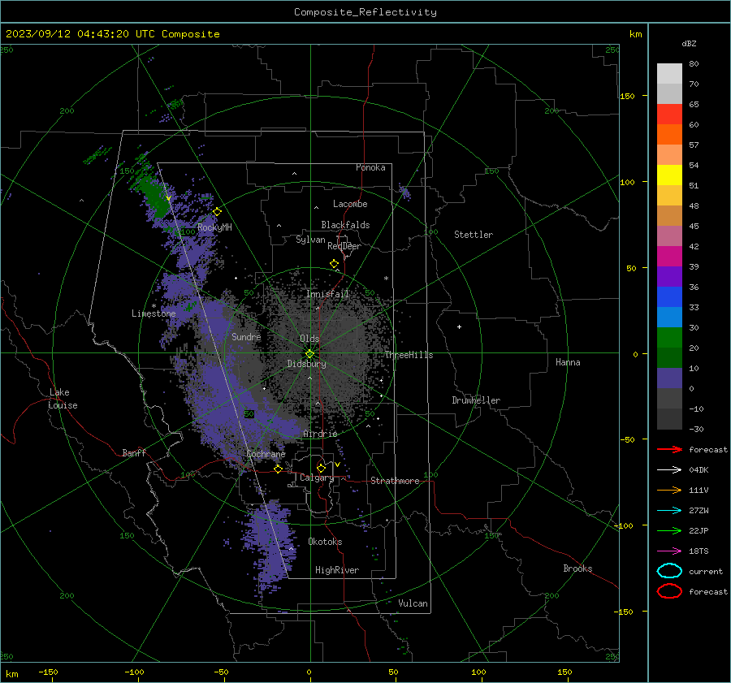This screenshot has width=731, height=683.
Task: Click the magenta 42 dBZ color swatch
Action: (669, 257)
